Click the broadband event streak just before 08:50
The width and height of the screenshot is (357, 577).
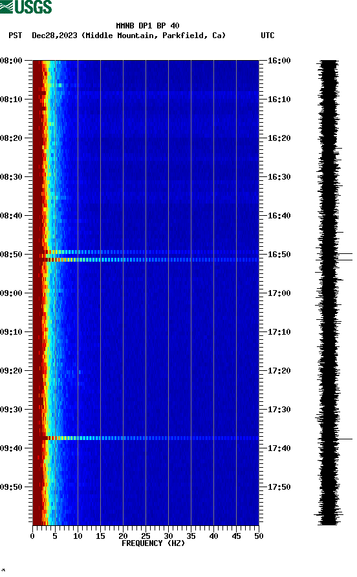pos(146,252)
